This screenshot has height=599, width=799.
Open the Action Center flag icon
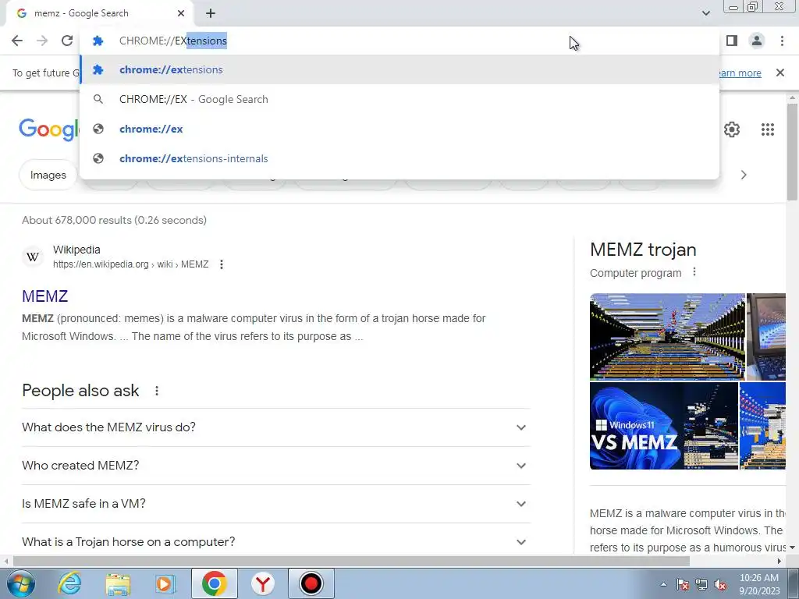(x=683, y=584)
